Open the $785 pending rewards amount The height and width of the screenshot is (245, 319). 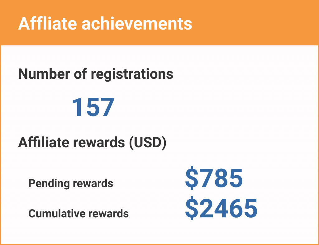pos(214,178)
